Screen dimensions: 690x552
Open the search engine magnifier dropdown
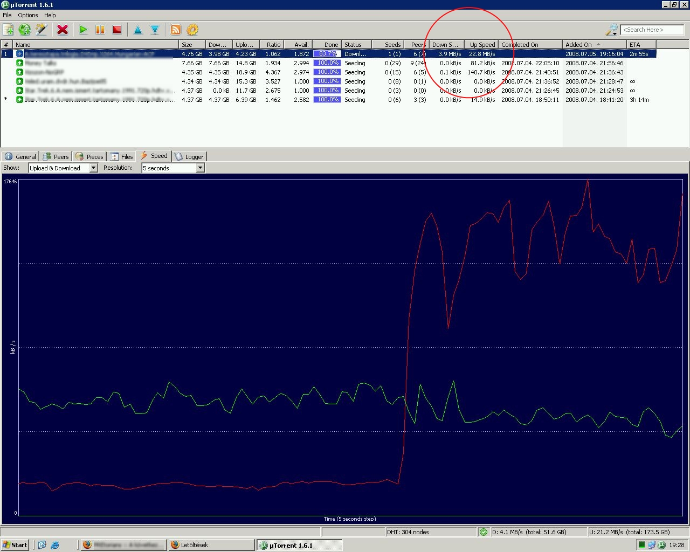[612, 30]
